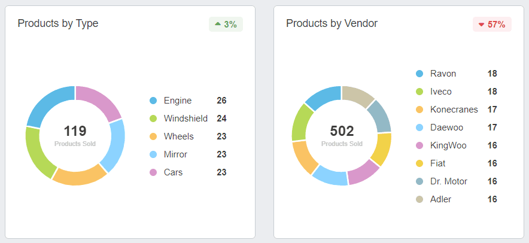The height and width of the screenshot is (243, 529).
Task: Click the Adler beige legend dot
Action: [419, 199]
